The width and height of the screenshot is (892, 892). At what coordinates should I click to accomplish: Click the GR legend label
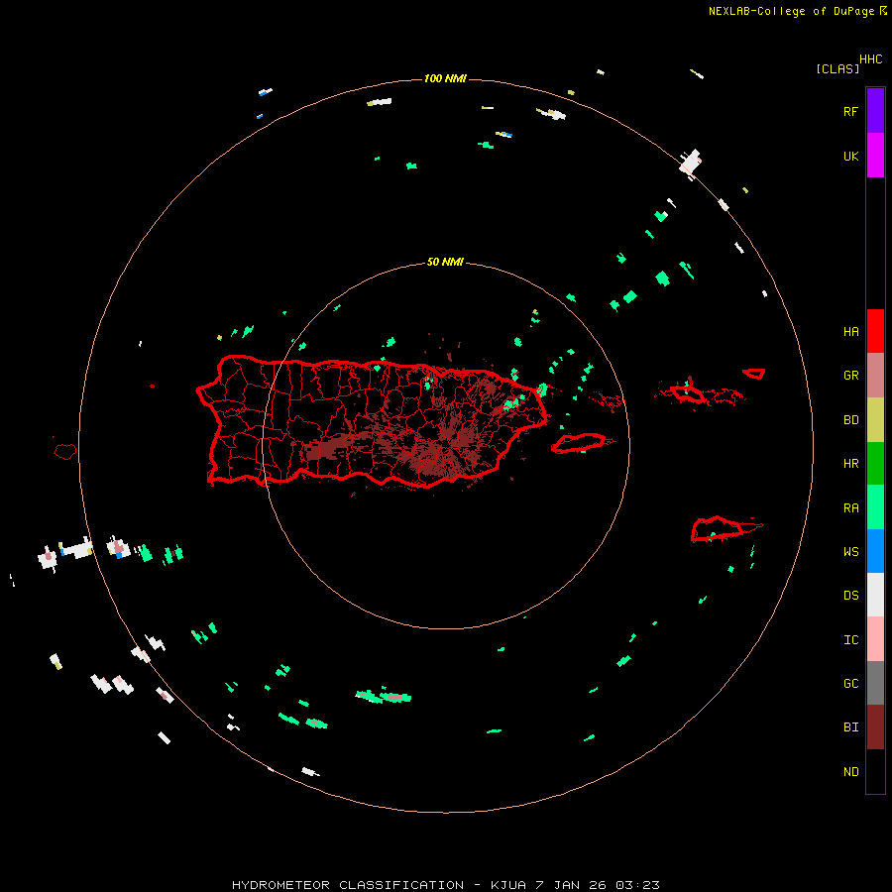pyautogui.click(x=850, y=376)
